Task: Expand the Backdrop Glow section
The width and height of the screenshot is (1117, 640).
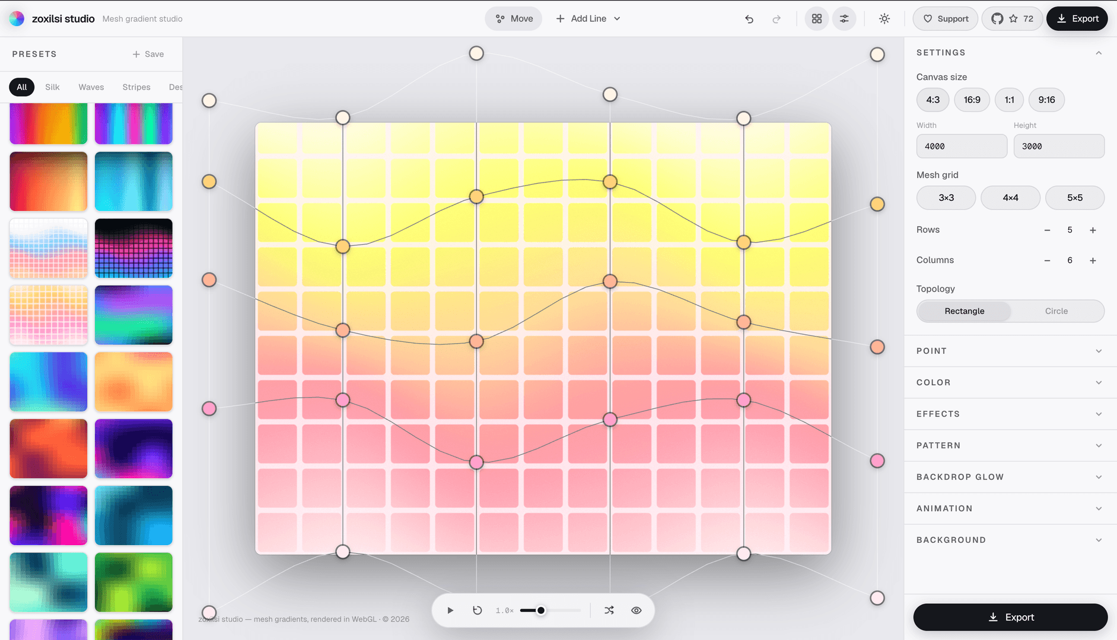Action: (x=1010, y=476)
